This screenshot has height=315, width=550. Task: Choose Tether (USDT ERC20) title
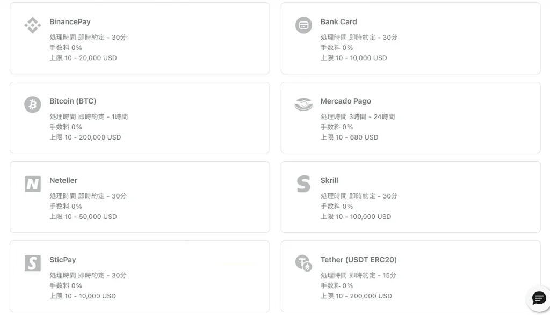point(358,260)
